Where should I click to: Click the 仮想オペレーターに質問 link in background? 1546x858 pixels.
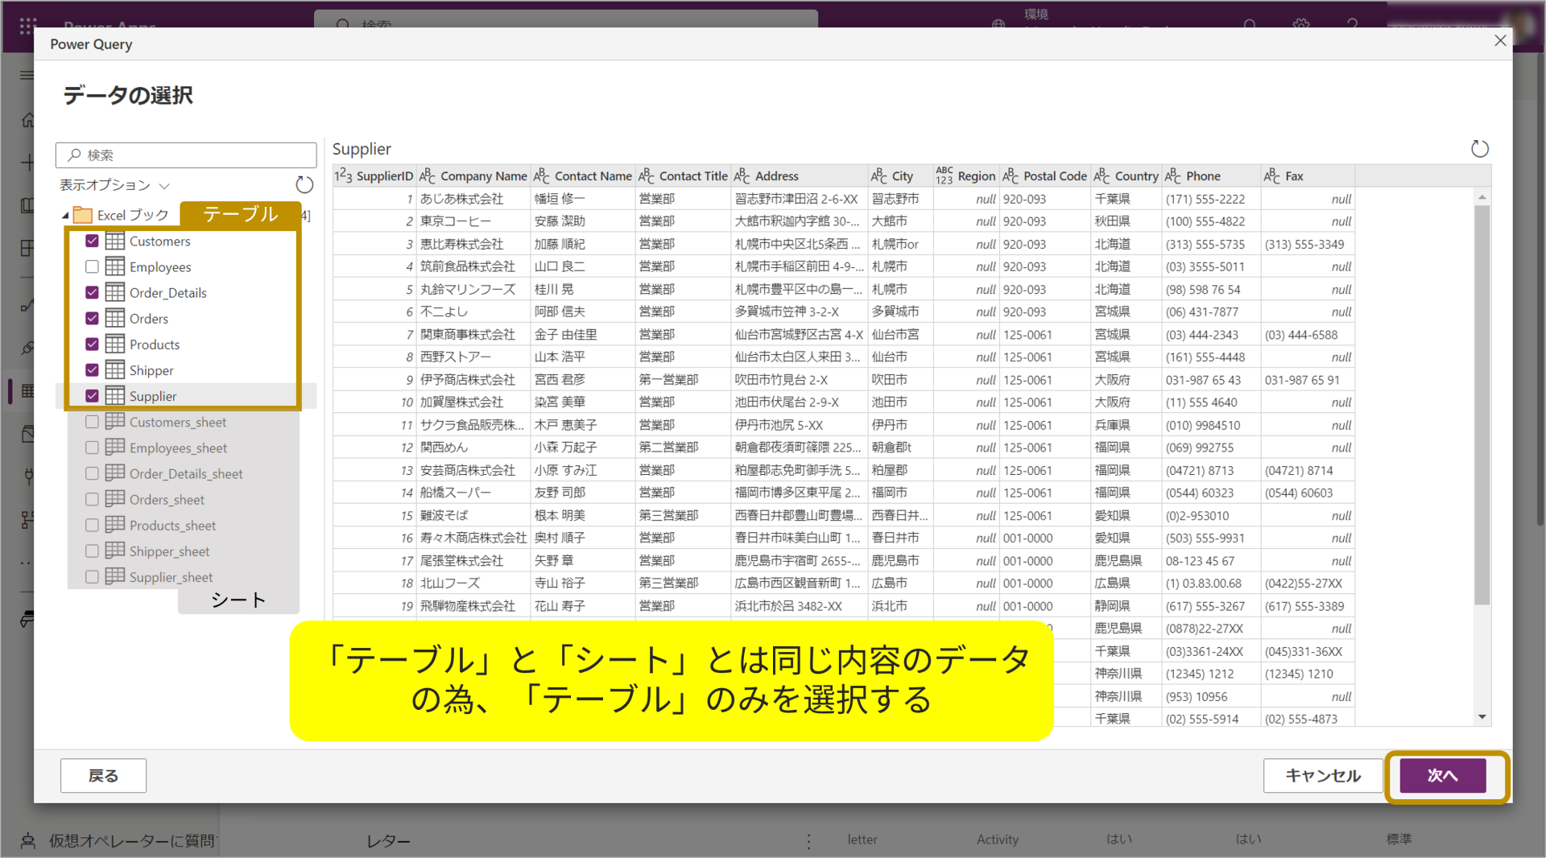click(132, 840)
